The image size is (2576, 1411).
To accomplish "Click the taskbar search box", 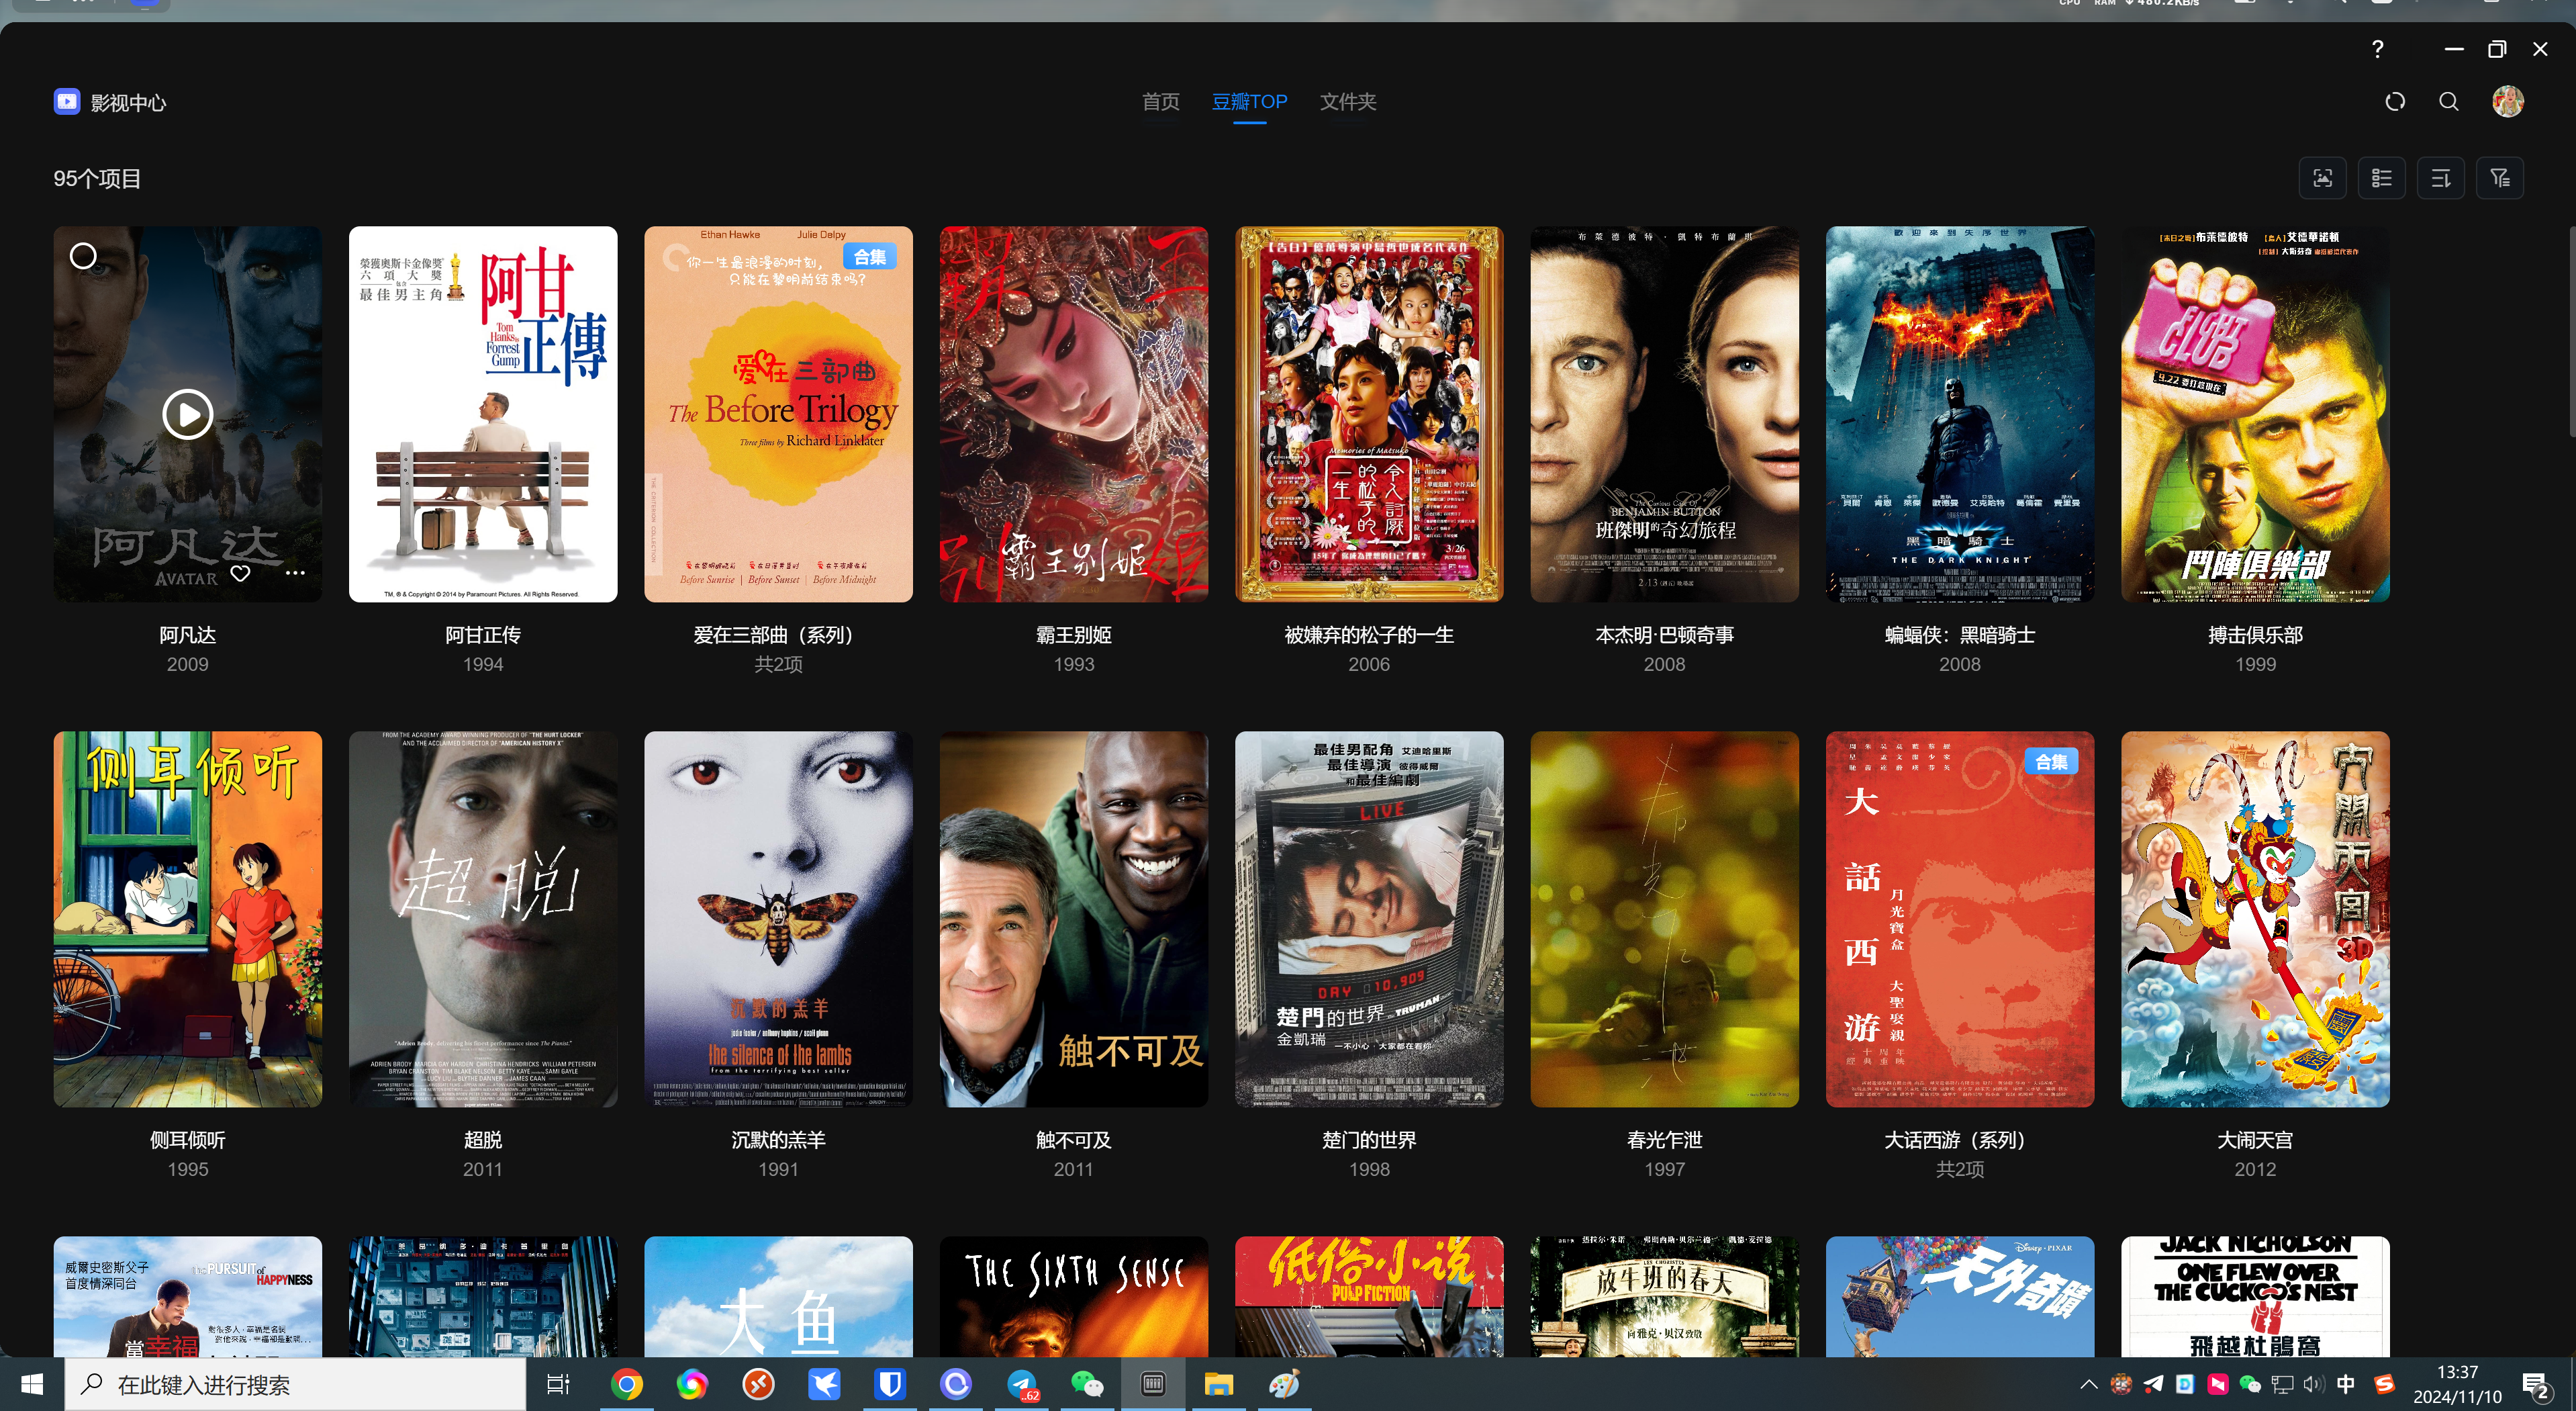I will [x=296, y=1384].
